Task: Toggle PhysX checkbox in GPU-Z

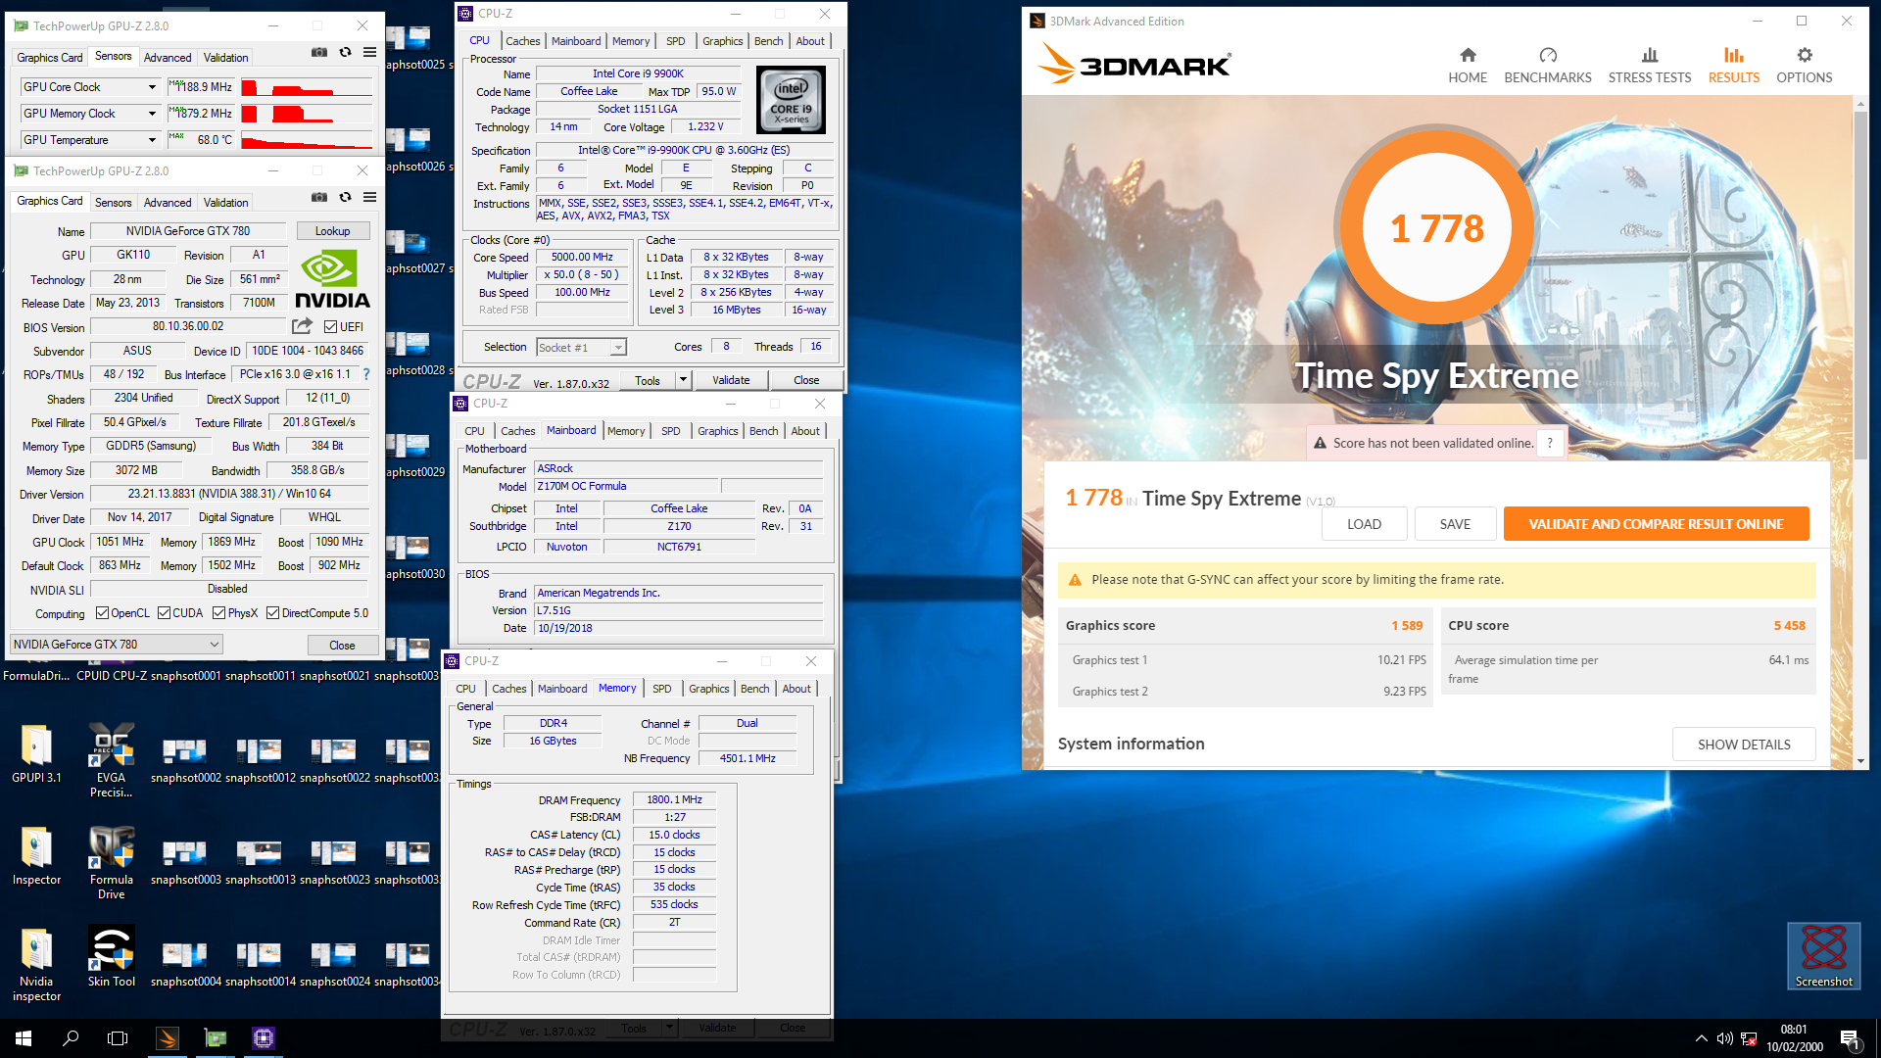Action: [x=218, y=613]
